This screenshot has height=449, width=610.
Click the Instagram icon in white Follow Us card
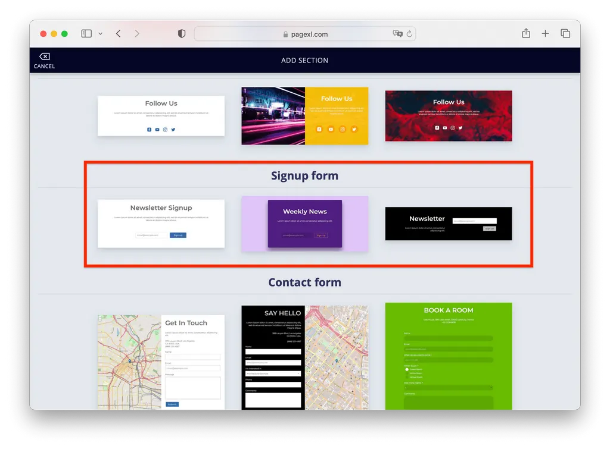pyautogui.click(x=166, y=130)
